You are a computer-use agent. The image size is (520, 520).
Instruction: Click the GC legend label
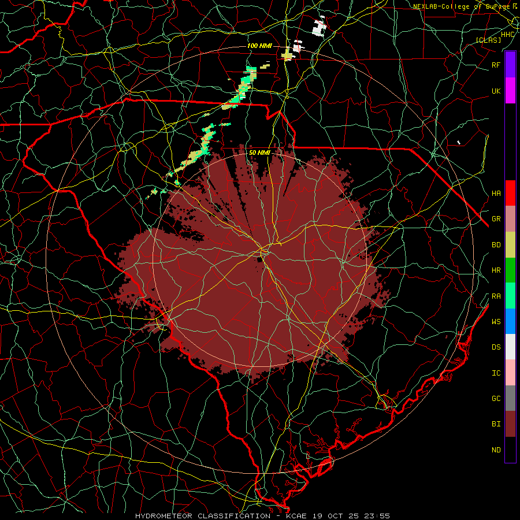(496, 399)
